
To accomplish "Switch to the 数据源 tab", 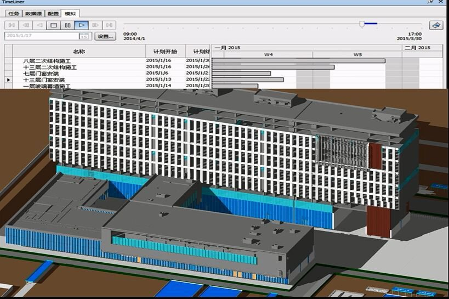I will (x=33, y=14).
